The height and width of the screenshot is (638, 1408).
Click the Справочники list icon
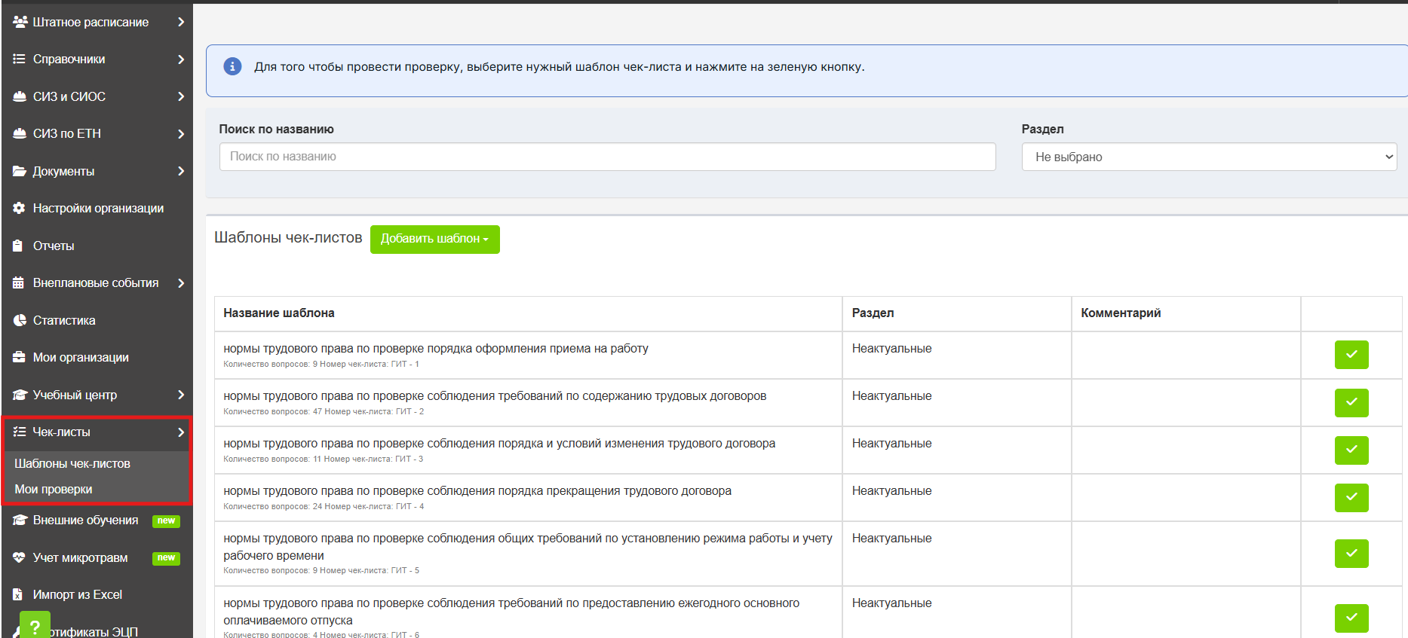point(19,59)
